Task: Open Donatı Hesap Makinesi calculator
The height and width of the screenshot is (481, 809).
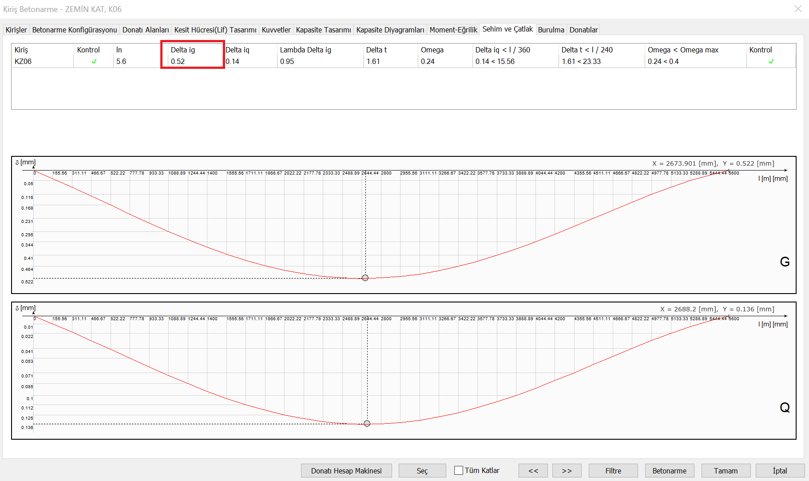Action: click(346, 471)
